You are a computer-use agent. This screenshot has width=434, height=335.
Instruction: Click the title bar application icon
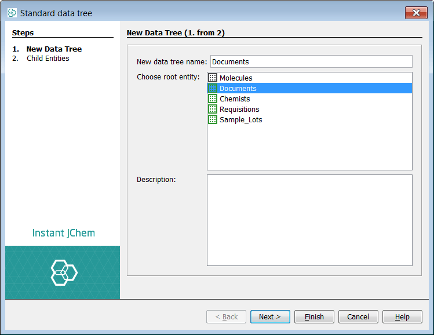pyautogui.click(x=12, y=13)
